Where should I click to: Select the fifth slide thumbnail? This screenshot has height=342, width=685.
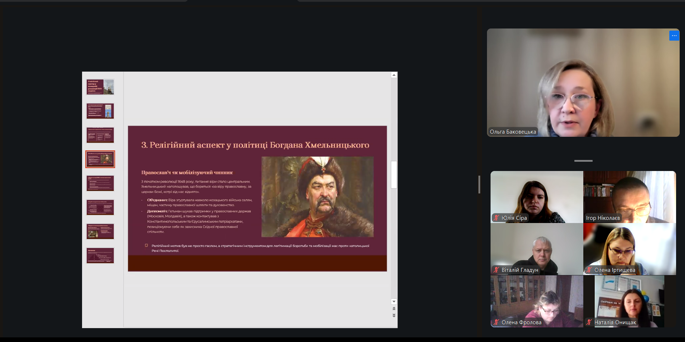pos(100,183)
